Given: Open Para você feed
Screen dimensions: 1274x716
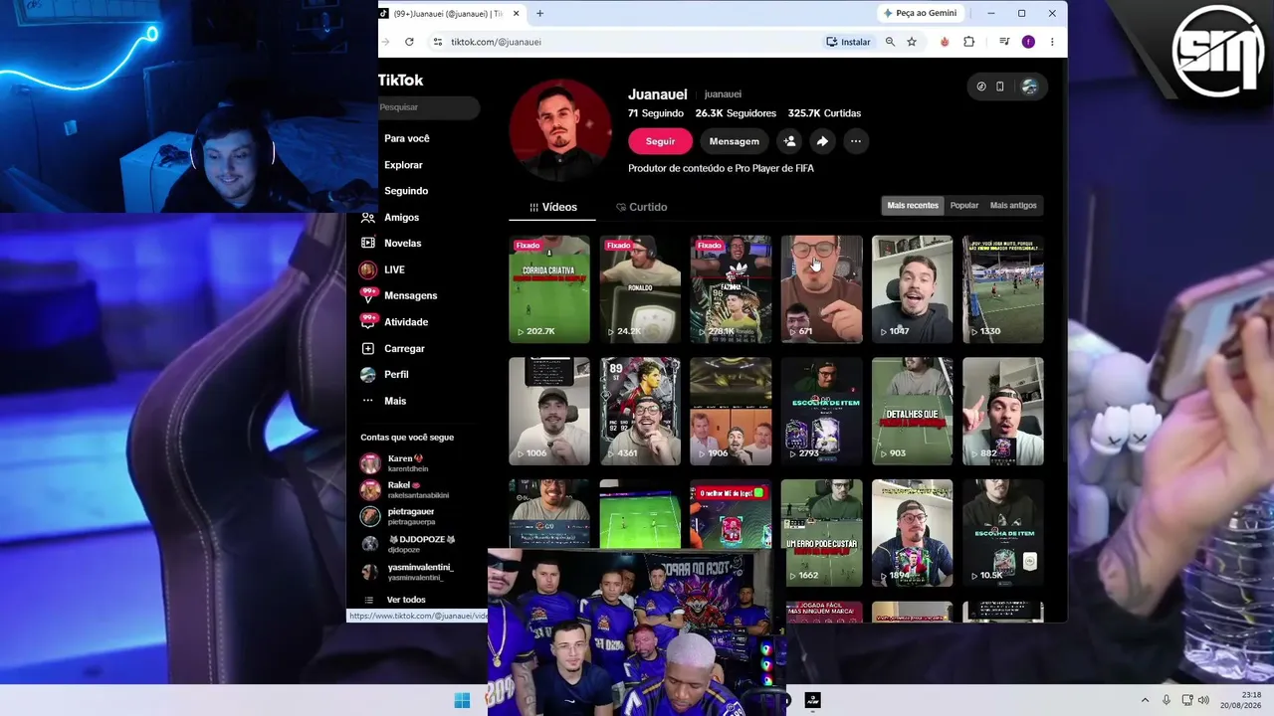Looking at the screenshot, I should coord(407,138).
